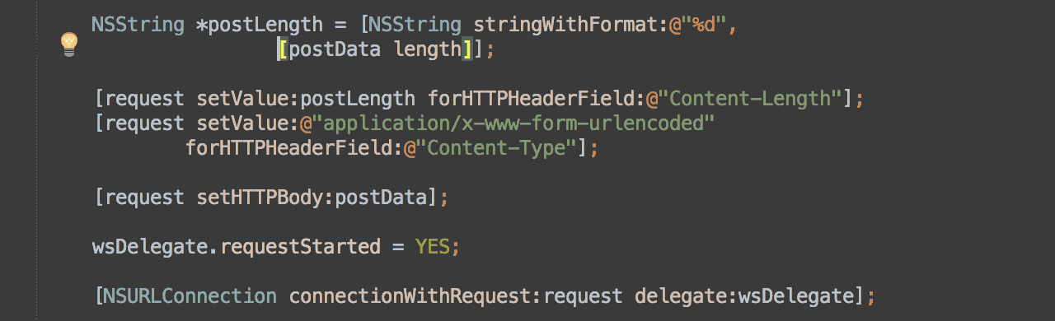This screenshot has width=1055, height=321.
Task: Click the YES boolean constant
Action: click(433, 247)
